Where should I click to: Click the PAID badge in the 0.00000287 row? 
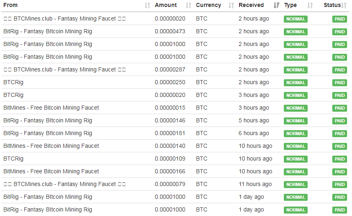coord(340,70)
